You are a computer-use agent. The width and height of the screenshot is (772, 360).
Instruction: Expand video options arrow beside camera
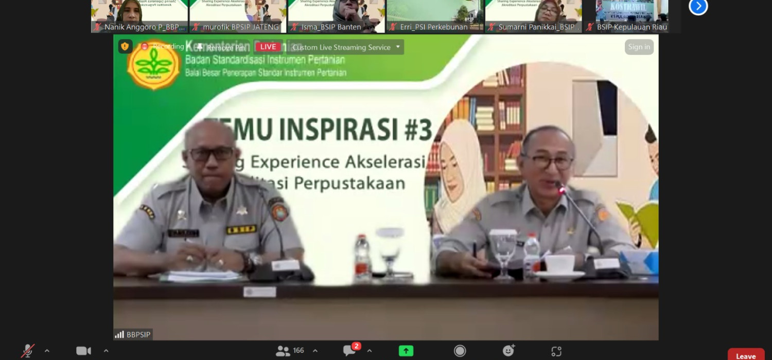point(106,351)
